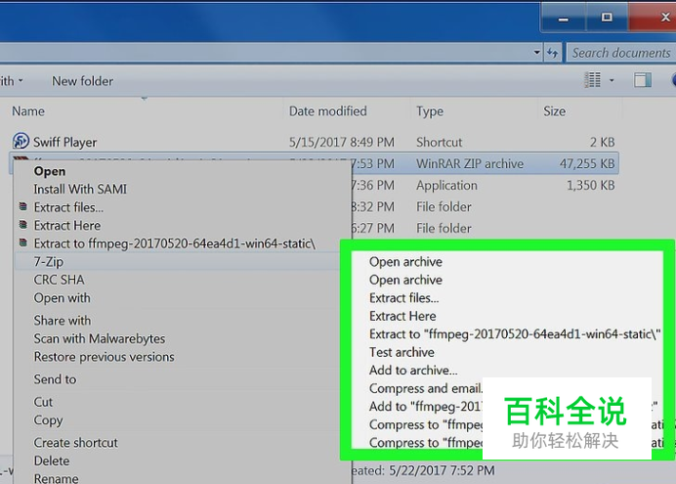Click WinRAR icon beside Extract Here

pyautogui.click(x=23, y=225)
